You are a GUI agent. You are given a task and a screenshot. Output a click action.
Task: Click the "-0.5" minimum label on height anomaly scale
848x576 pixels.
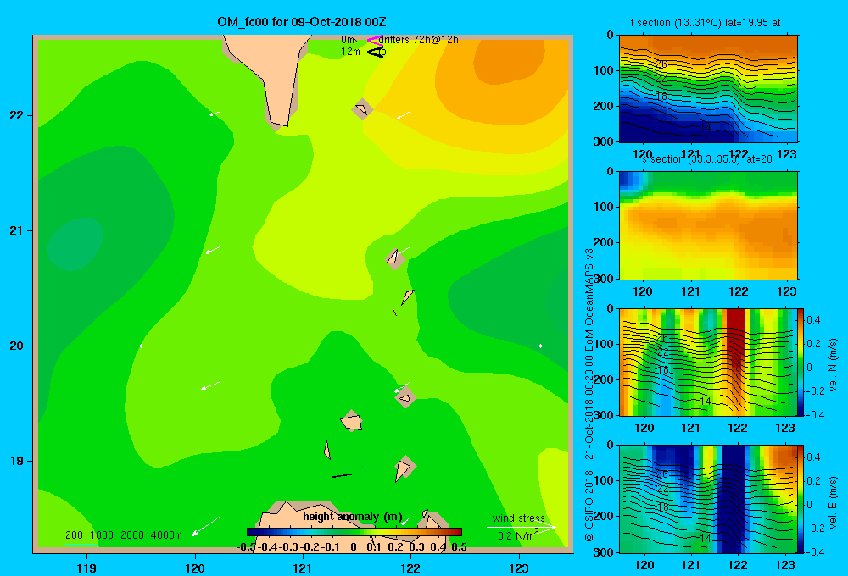coord(246,547)
